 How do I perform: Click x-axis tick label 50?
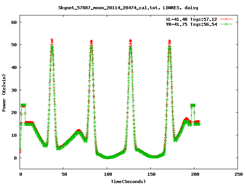[x=64, y=174]
